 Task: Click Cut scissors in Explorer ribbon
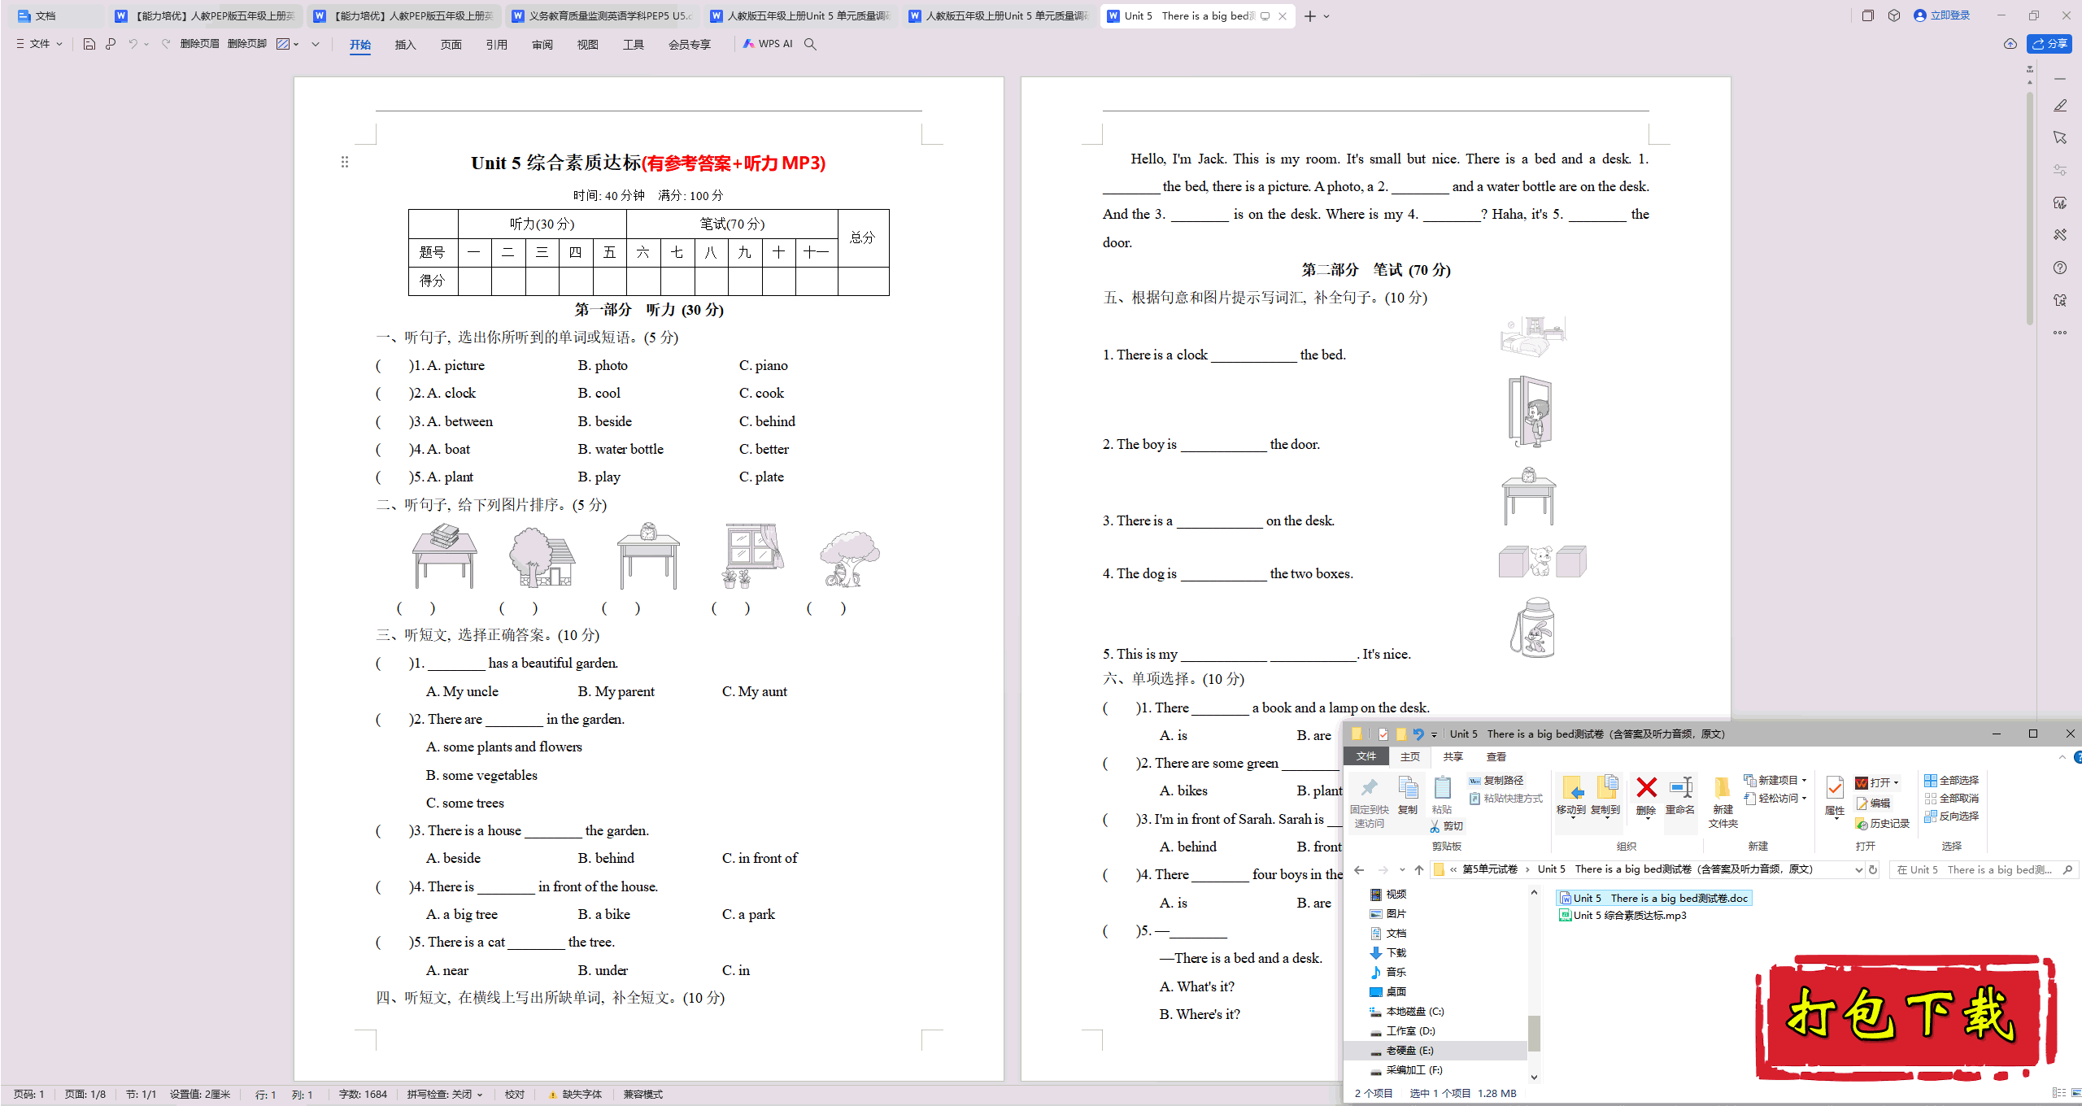pyautogui.click(x=1447, y=826)
